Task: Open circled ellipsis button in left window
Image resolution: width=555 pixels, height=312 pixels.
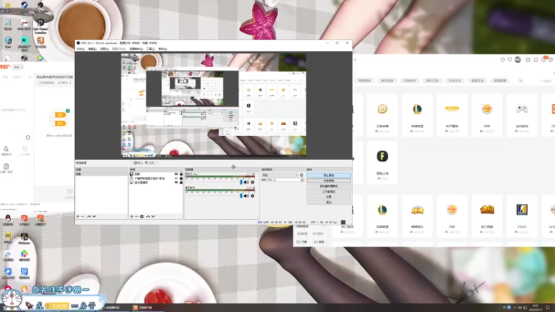Action: (28, 137)
